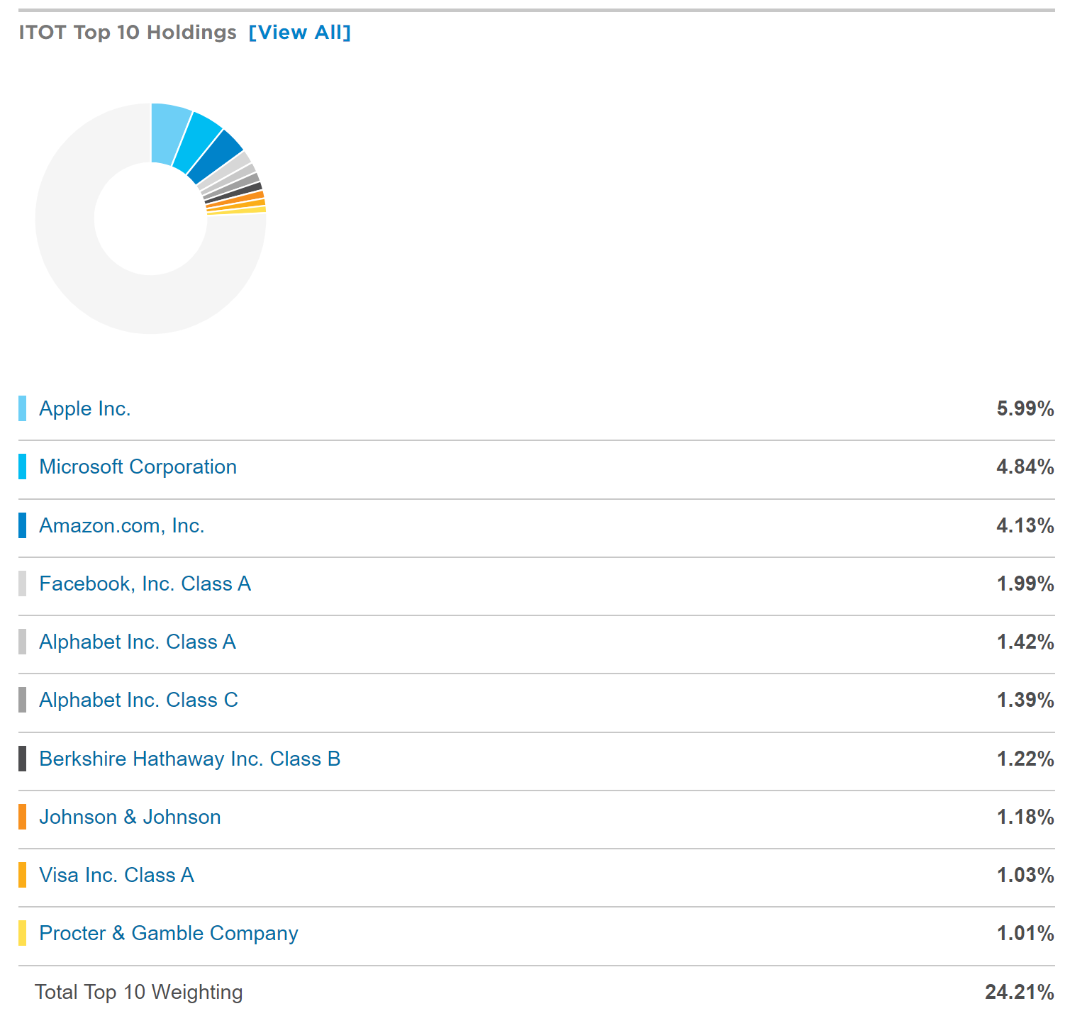
Task: Click the Amazon slice in donut chart
Action: click(x=216, y=157)
